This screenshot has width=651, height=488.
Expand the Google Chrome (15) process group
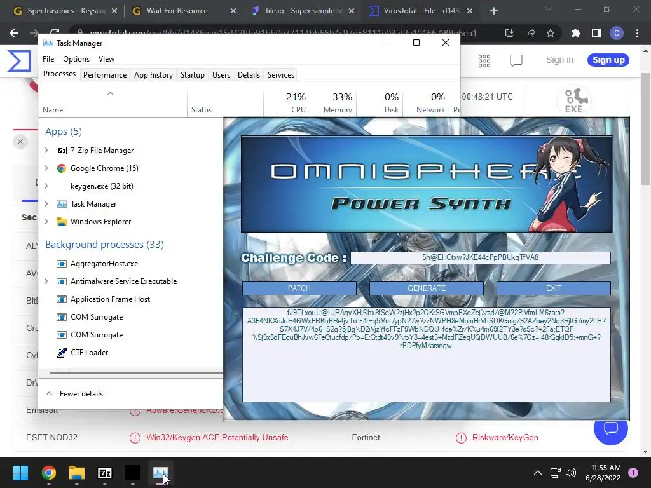coord(46,168)
